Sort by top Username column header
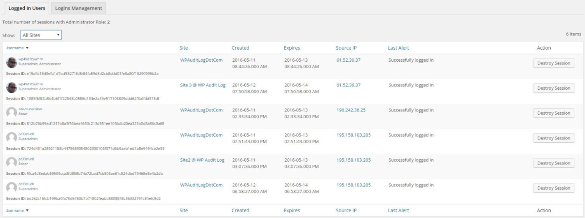The height and width of the screenshot is (218, 585). point(14,48)
